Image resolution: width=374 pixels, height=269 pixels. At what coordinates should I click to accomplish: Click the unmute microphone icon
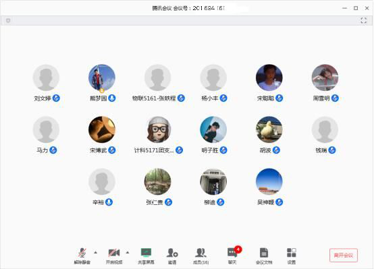82,253
